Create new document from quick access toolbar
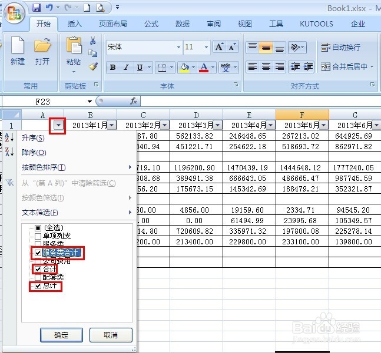381x353 pixels. tap(87, 8)
